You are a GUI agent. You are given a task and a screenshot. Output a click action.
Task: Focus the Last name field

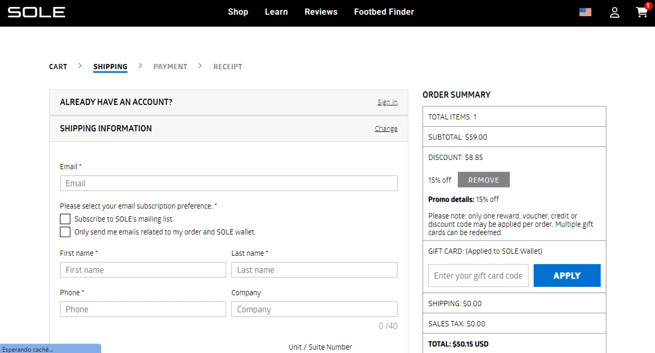pos(314,270)
